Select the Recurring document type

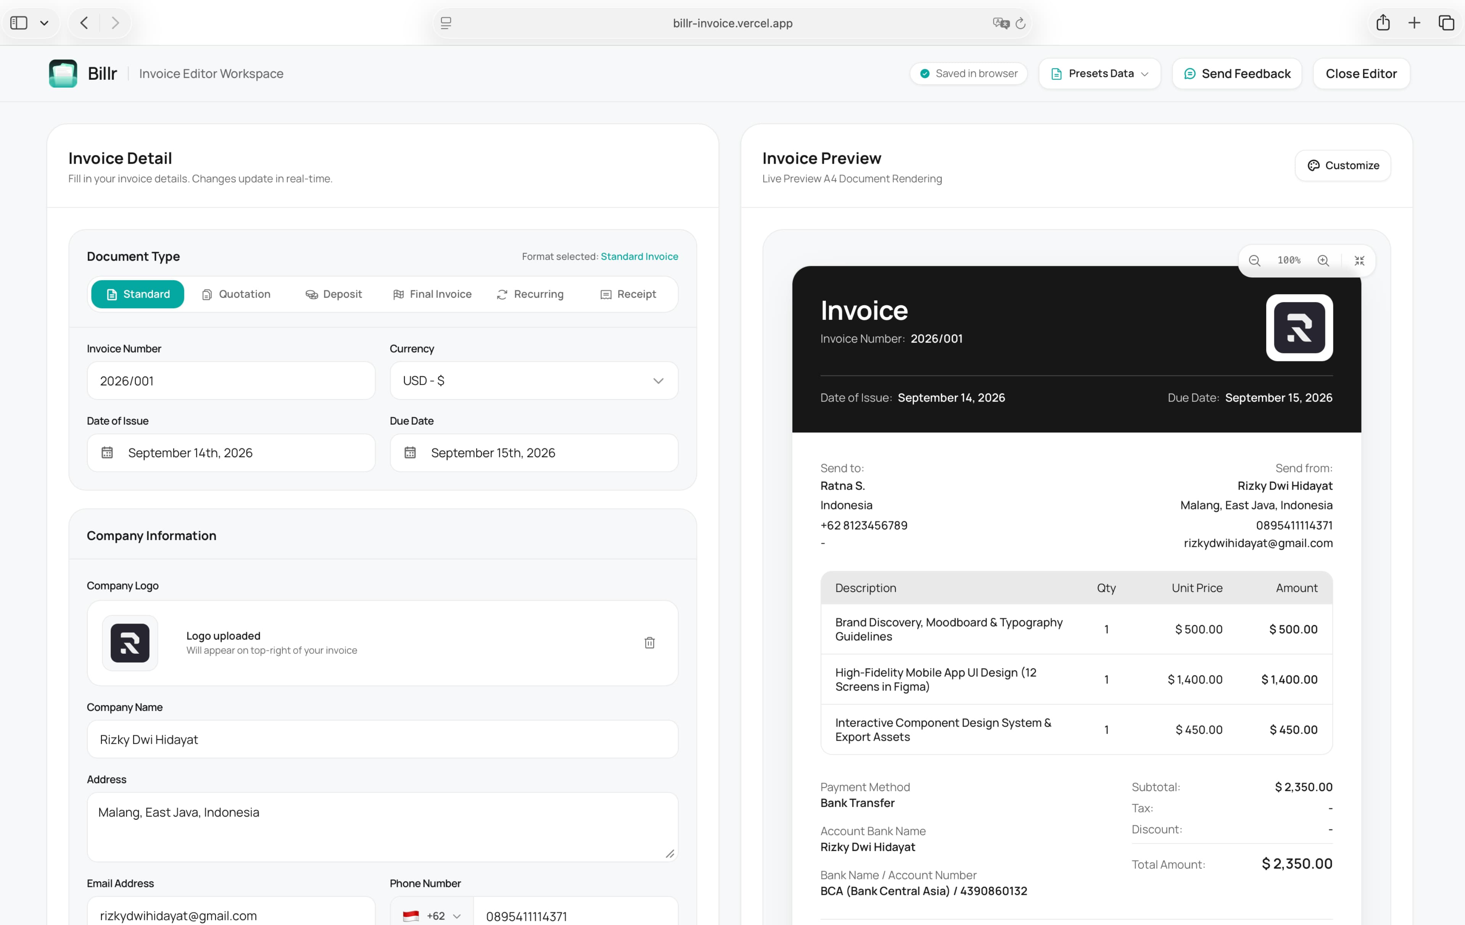[530, 295]
